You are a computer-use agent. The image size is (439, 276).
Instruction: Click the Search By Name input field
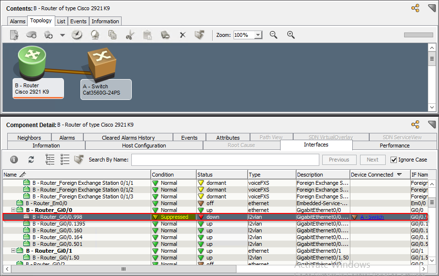point(225,160)
